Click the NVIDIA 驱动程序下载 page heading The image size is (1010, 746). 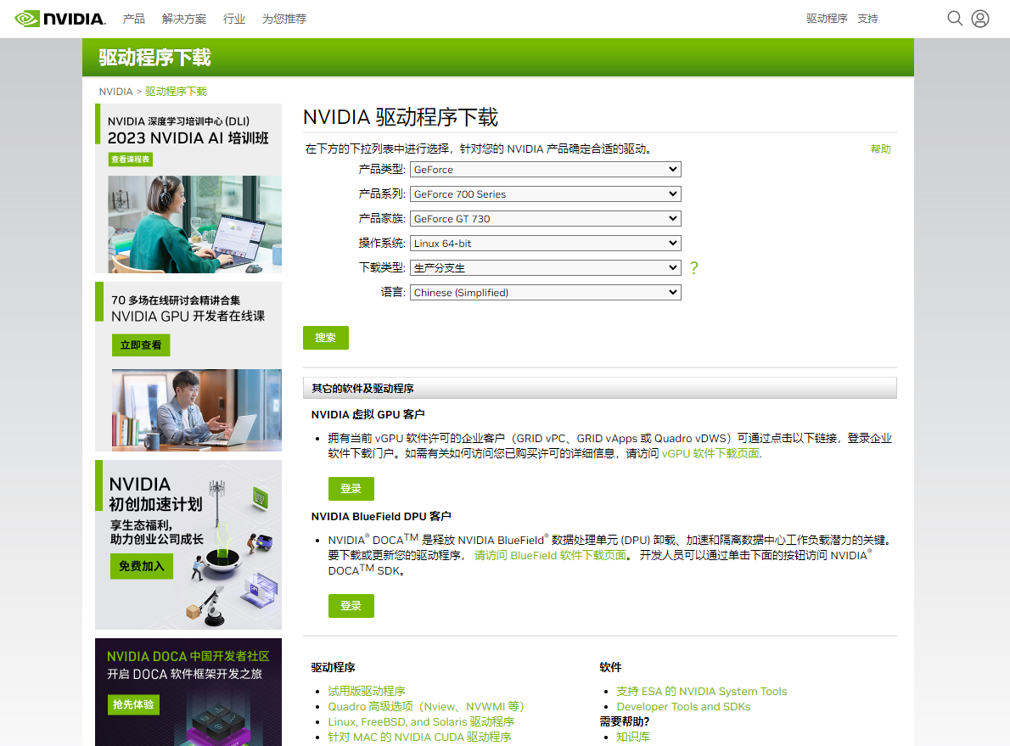tap(401, 117)
